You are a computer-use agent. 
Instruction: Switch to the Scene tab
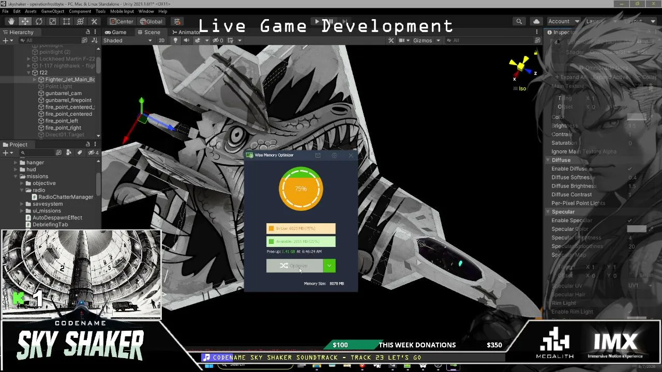pos(148,32)
